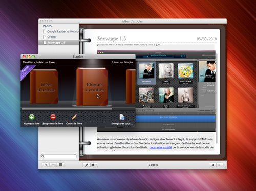Viewport: 256px width, 191px height.
Task: Click the Ouvrir le livre label
Action: (74, 123)
